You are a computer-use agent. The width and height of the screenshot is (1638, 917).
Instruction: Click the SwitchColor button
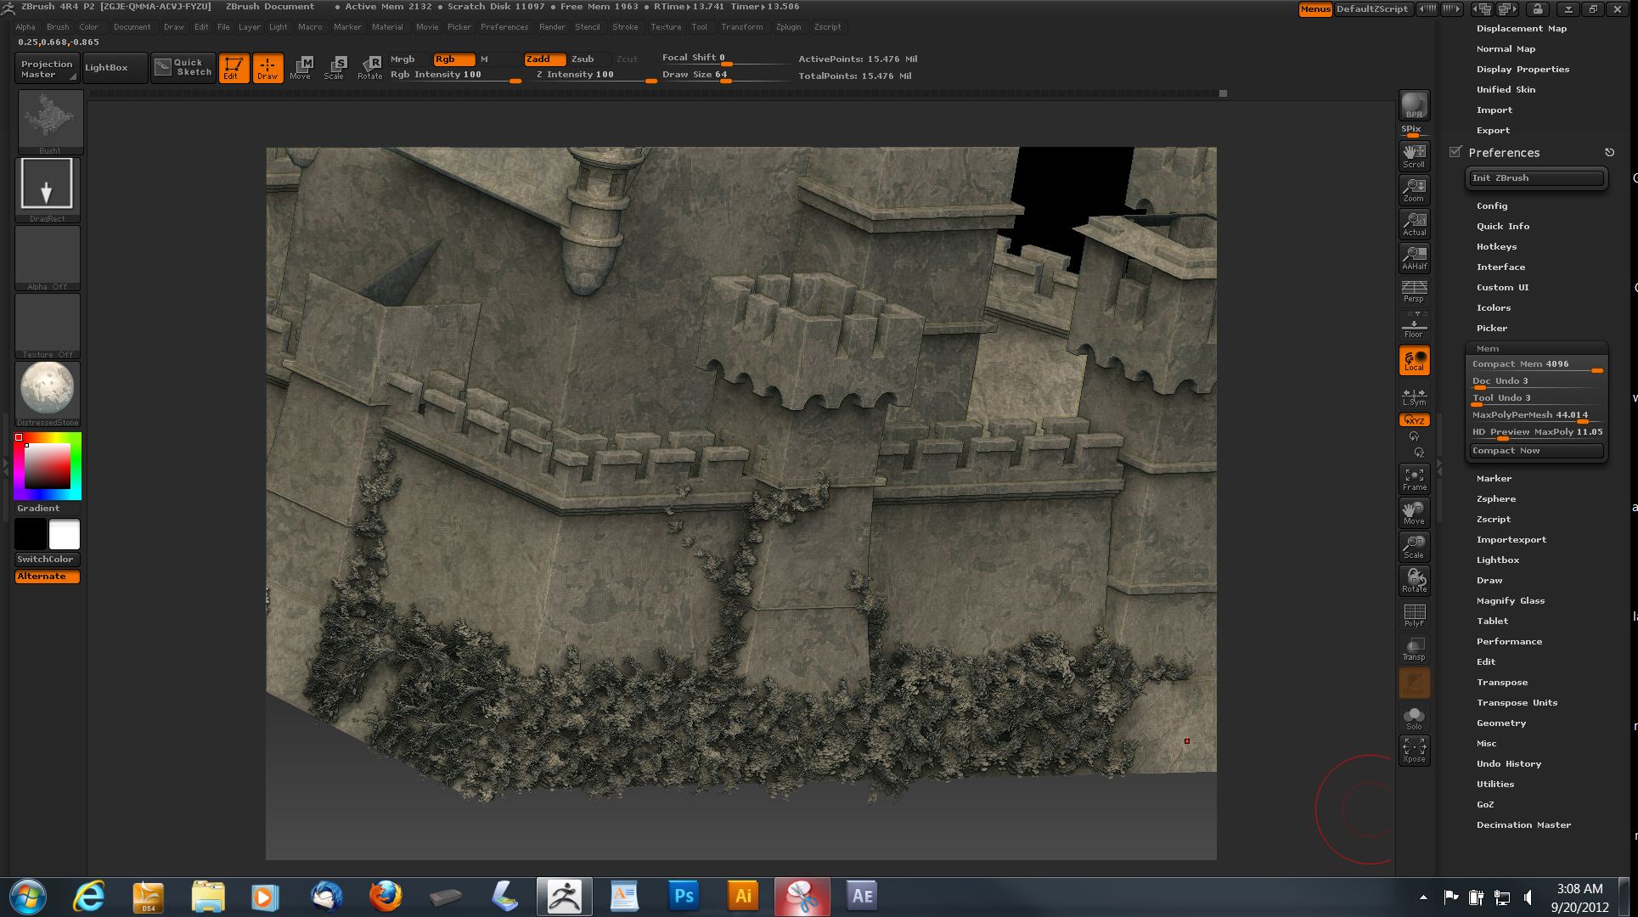(48, 560)
